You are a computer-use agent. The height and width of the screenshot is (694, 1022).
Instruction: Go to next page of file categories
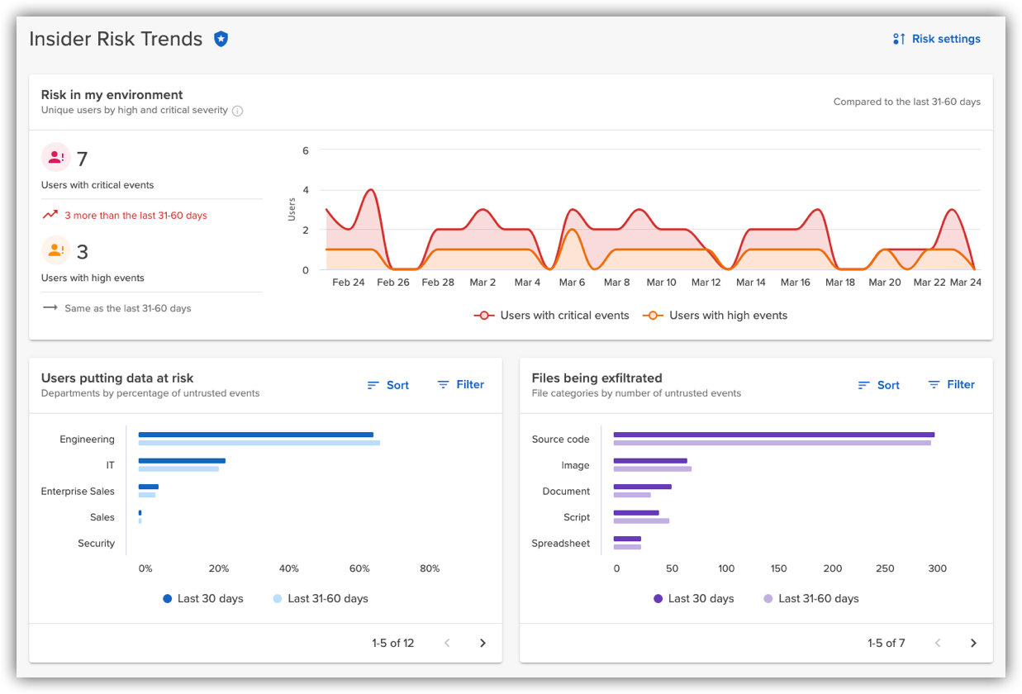[x=973, y=643]
